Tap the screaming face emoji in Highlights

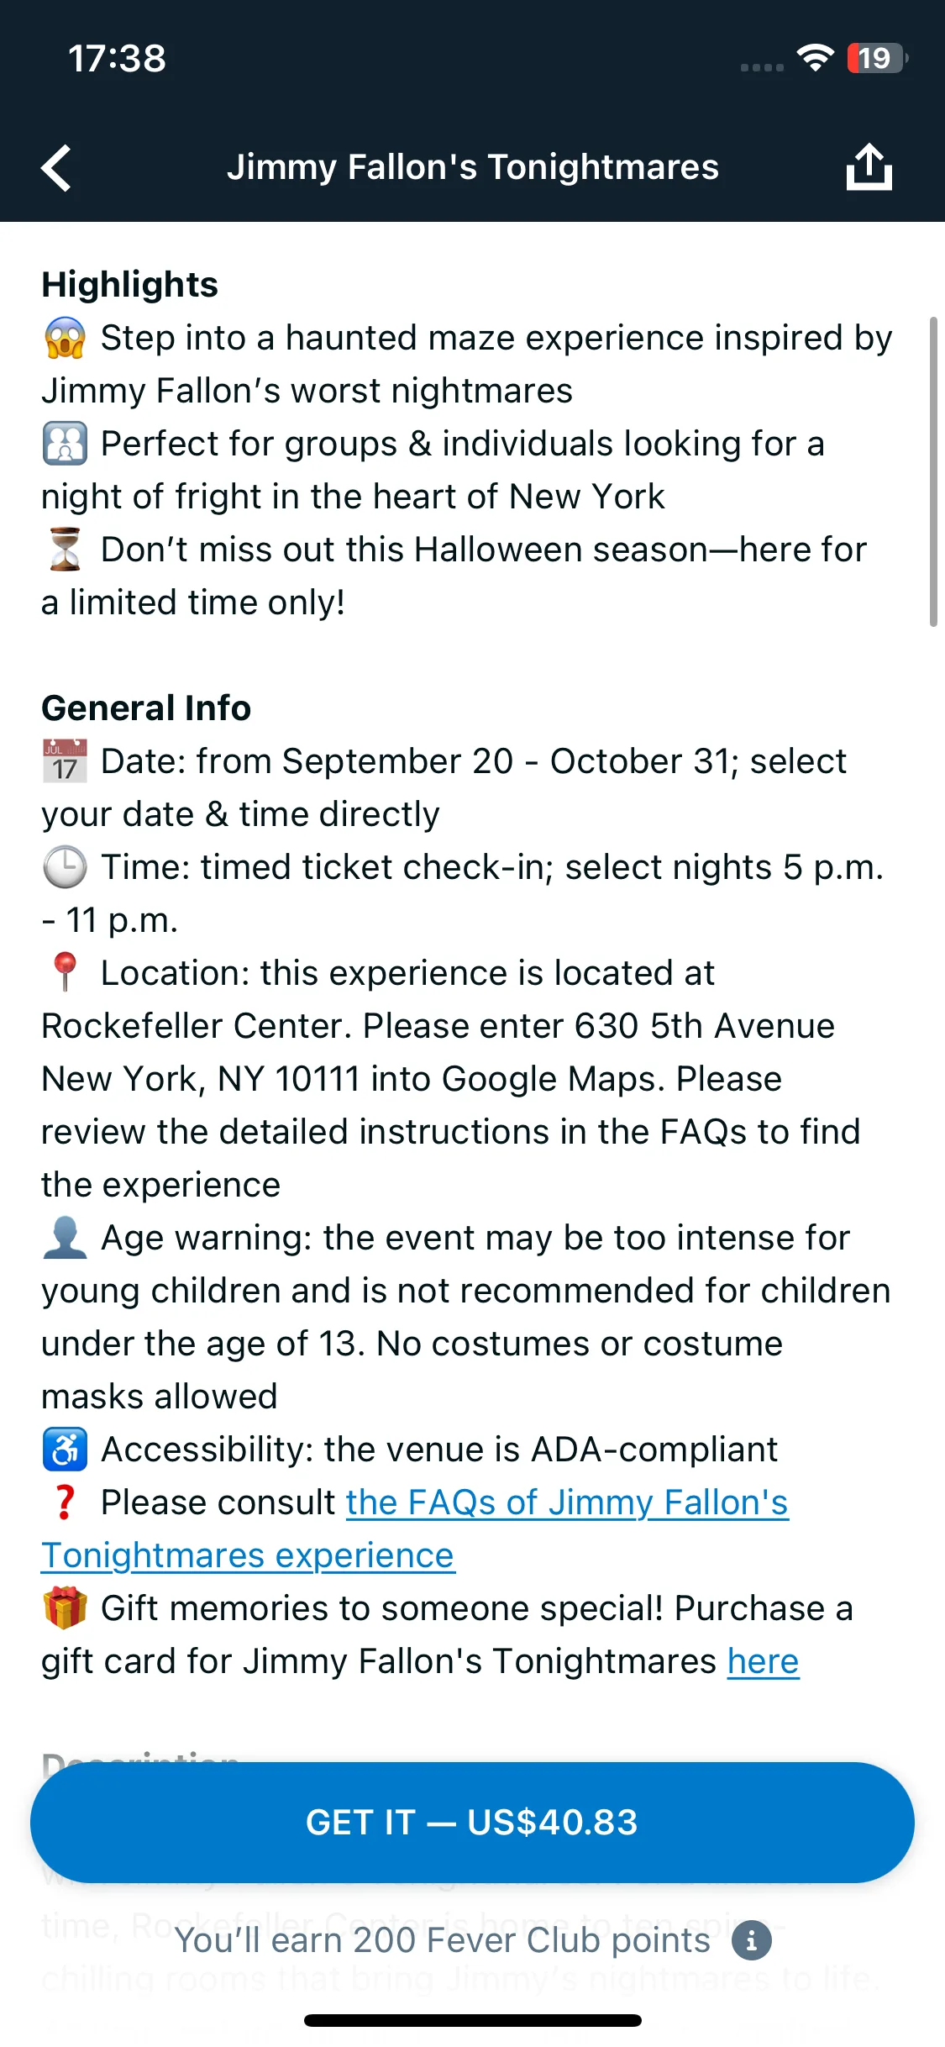click(65, 338)
